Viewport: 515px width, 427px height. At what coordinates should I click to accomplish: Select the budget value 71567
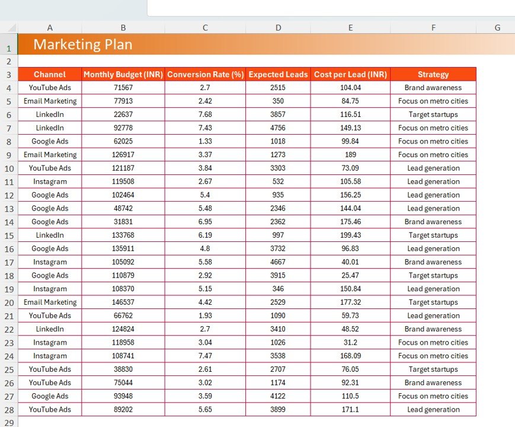(x=123, y=88)
